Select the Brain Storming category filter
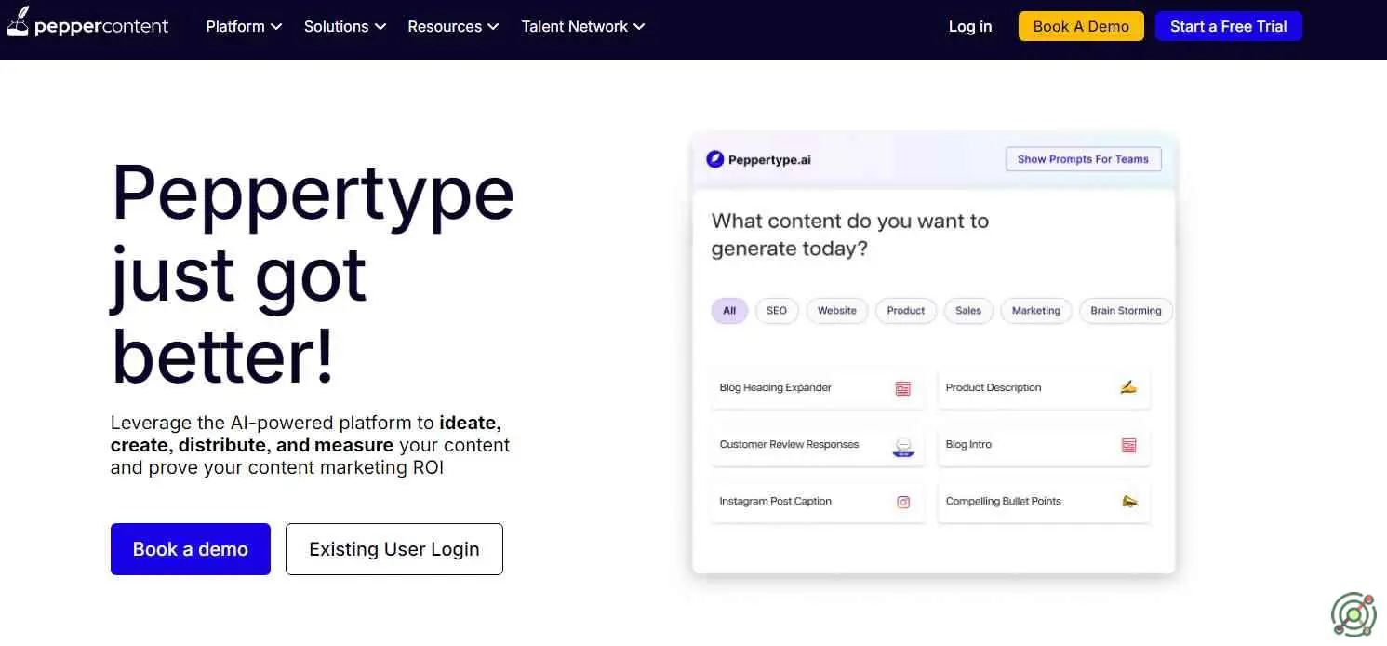The image size is (1387, 646). pos(1126,311)
